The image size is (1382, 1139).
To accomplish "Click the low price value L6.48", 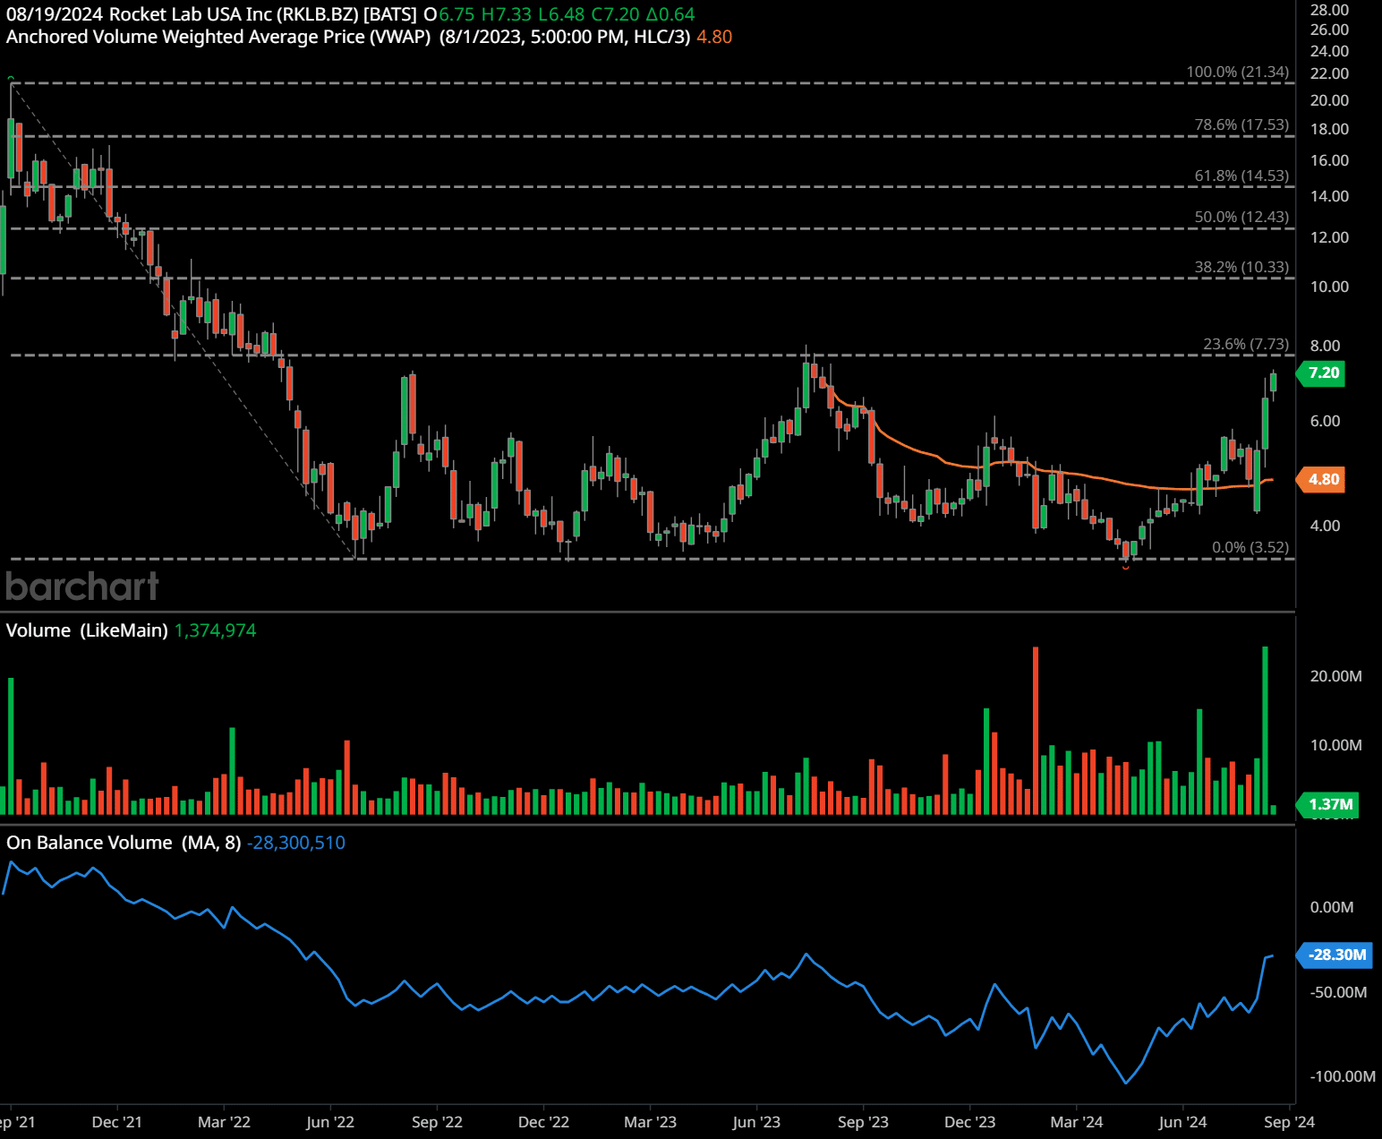I will (562, 14).
